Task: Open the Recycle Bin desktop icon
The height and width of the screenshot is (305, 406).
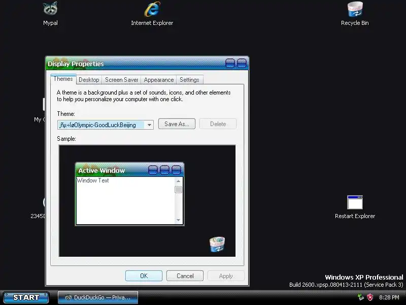Action: coord(355,13)
